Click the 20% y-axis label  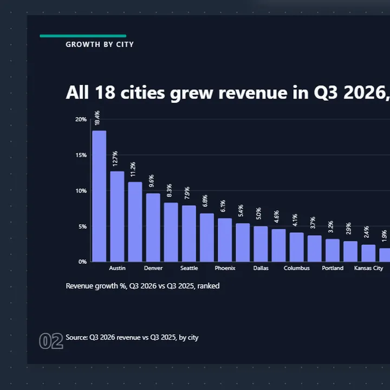click(81, 119)
